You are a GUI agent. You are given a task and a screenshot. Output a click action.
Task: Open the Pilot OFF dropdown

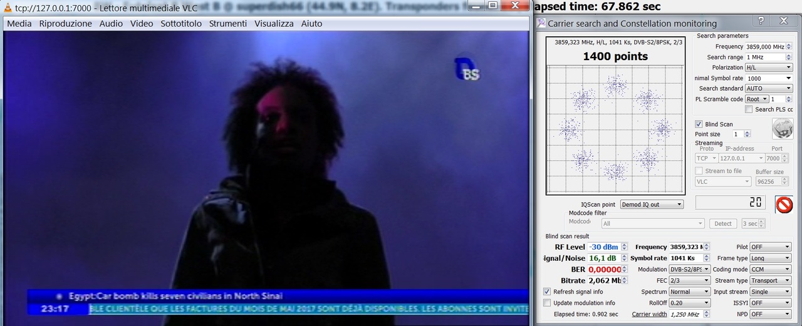[770, 247]
